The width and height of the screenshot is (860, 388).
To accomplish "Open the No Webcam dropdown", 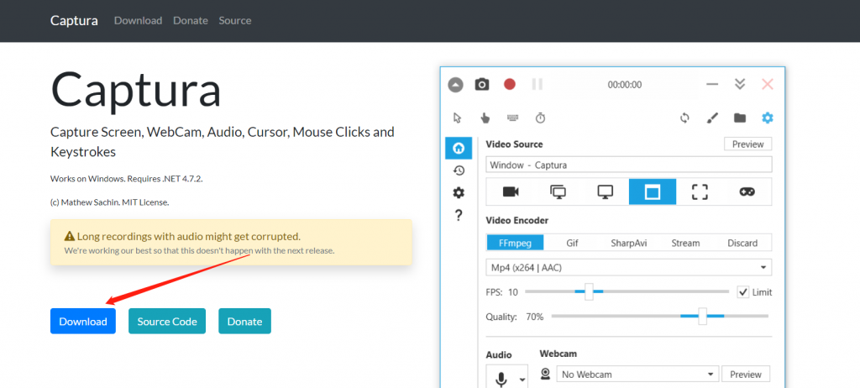I will [637, 375].
